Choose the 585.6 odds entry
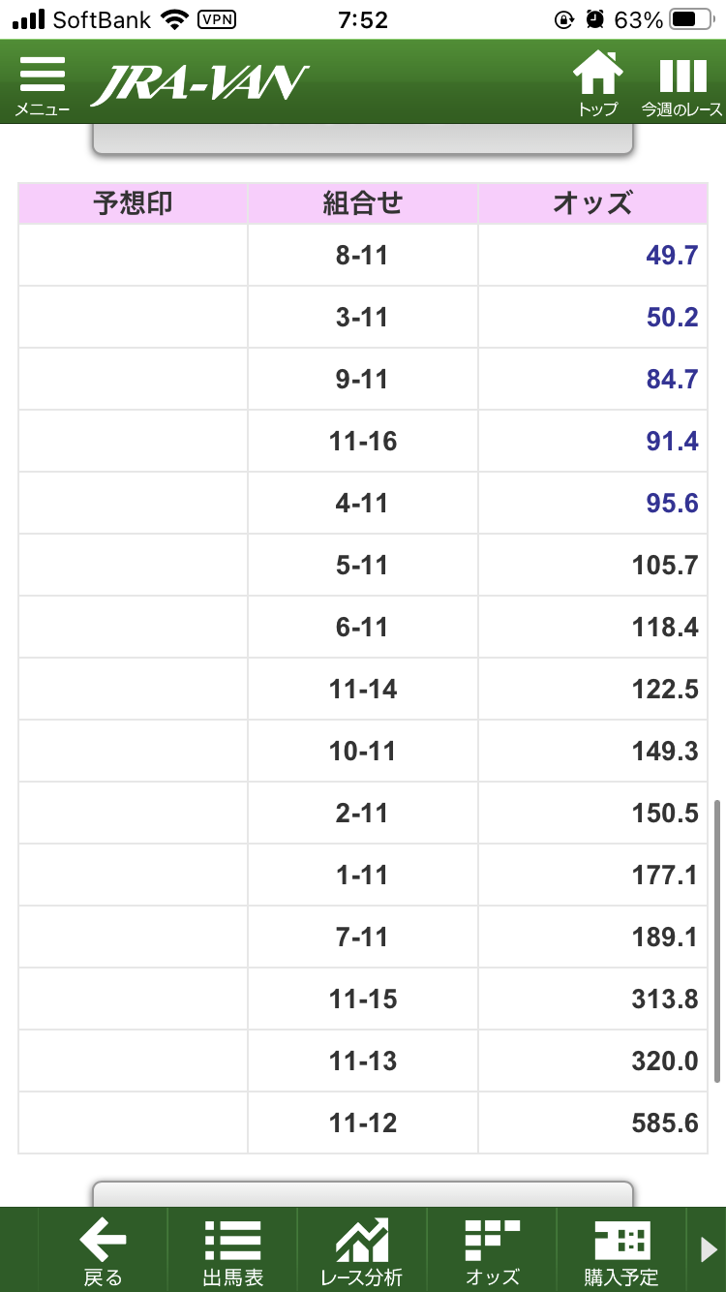The width and height of the screenshot is (726, 1292). click(664, 1123)
